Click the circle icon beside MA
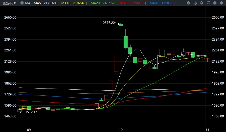The height and width of the screenshot is (132, 226). pos(22,3)
